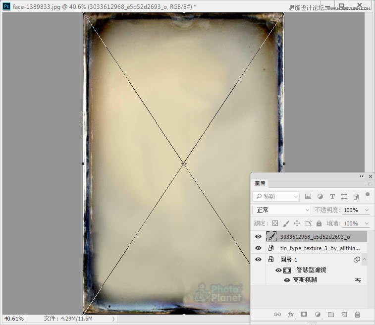
Task: Lock all layer attributes icon
Action: point(319,223)
